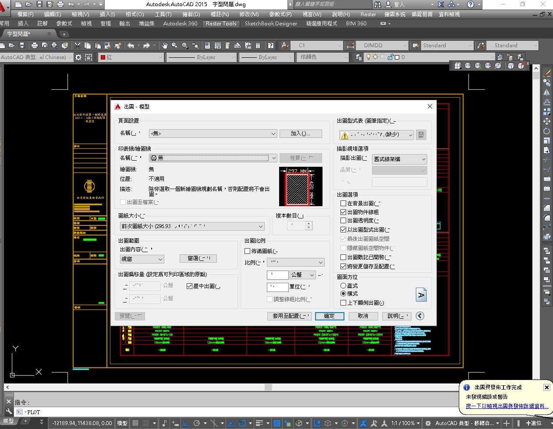Click the Table Style icon before Standard

pos(415,45)
